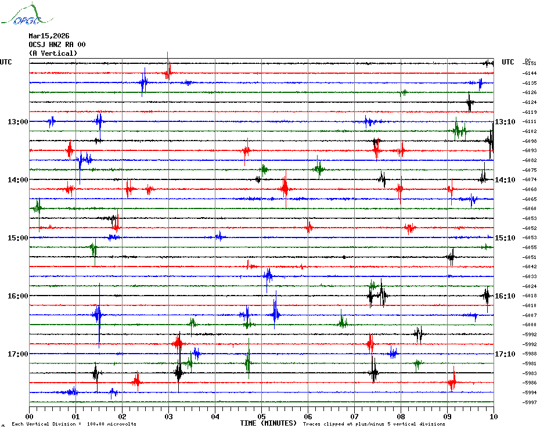The height and width of the screenshot is (432, 540).
Task: Click minute tick 02 on time axis
Action: [x=123, y=416]
